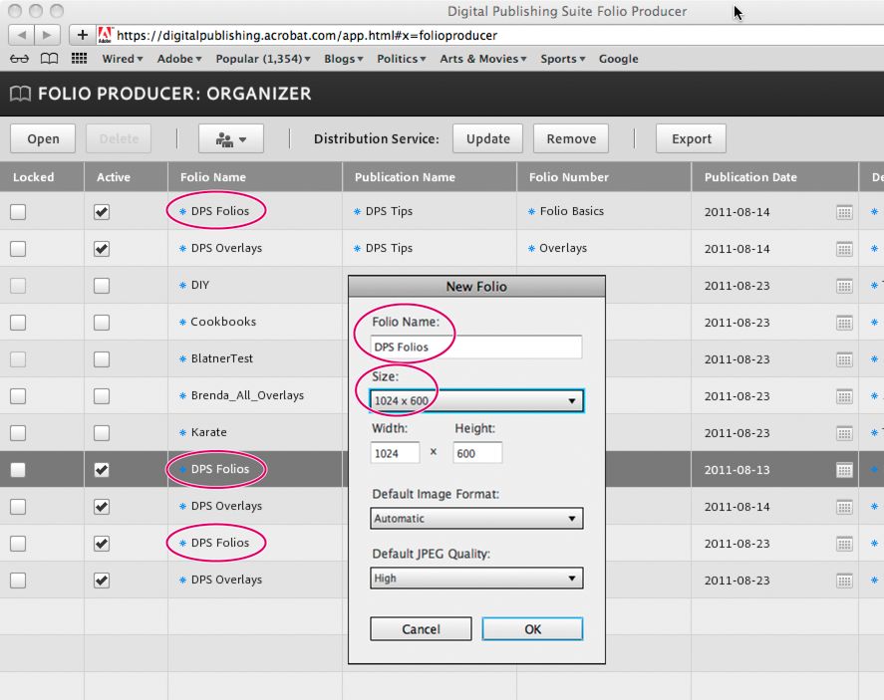
Task: Click the Width field showing 1024
Action: pos(395,453)
